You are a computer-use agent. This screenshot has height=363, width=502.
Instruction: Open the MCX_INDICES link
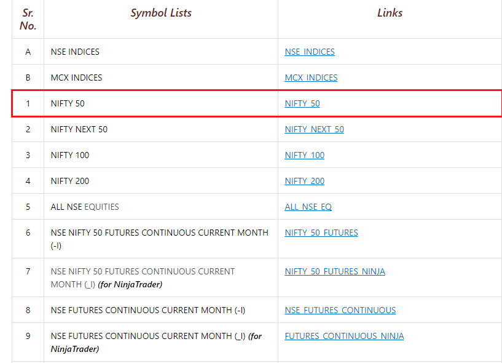(311, 78)
